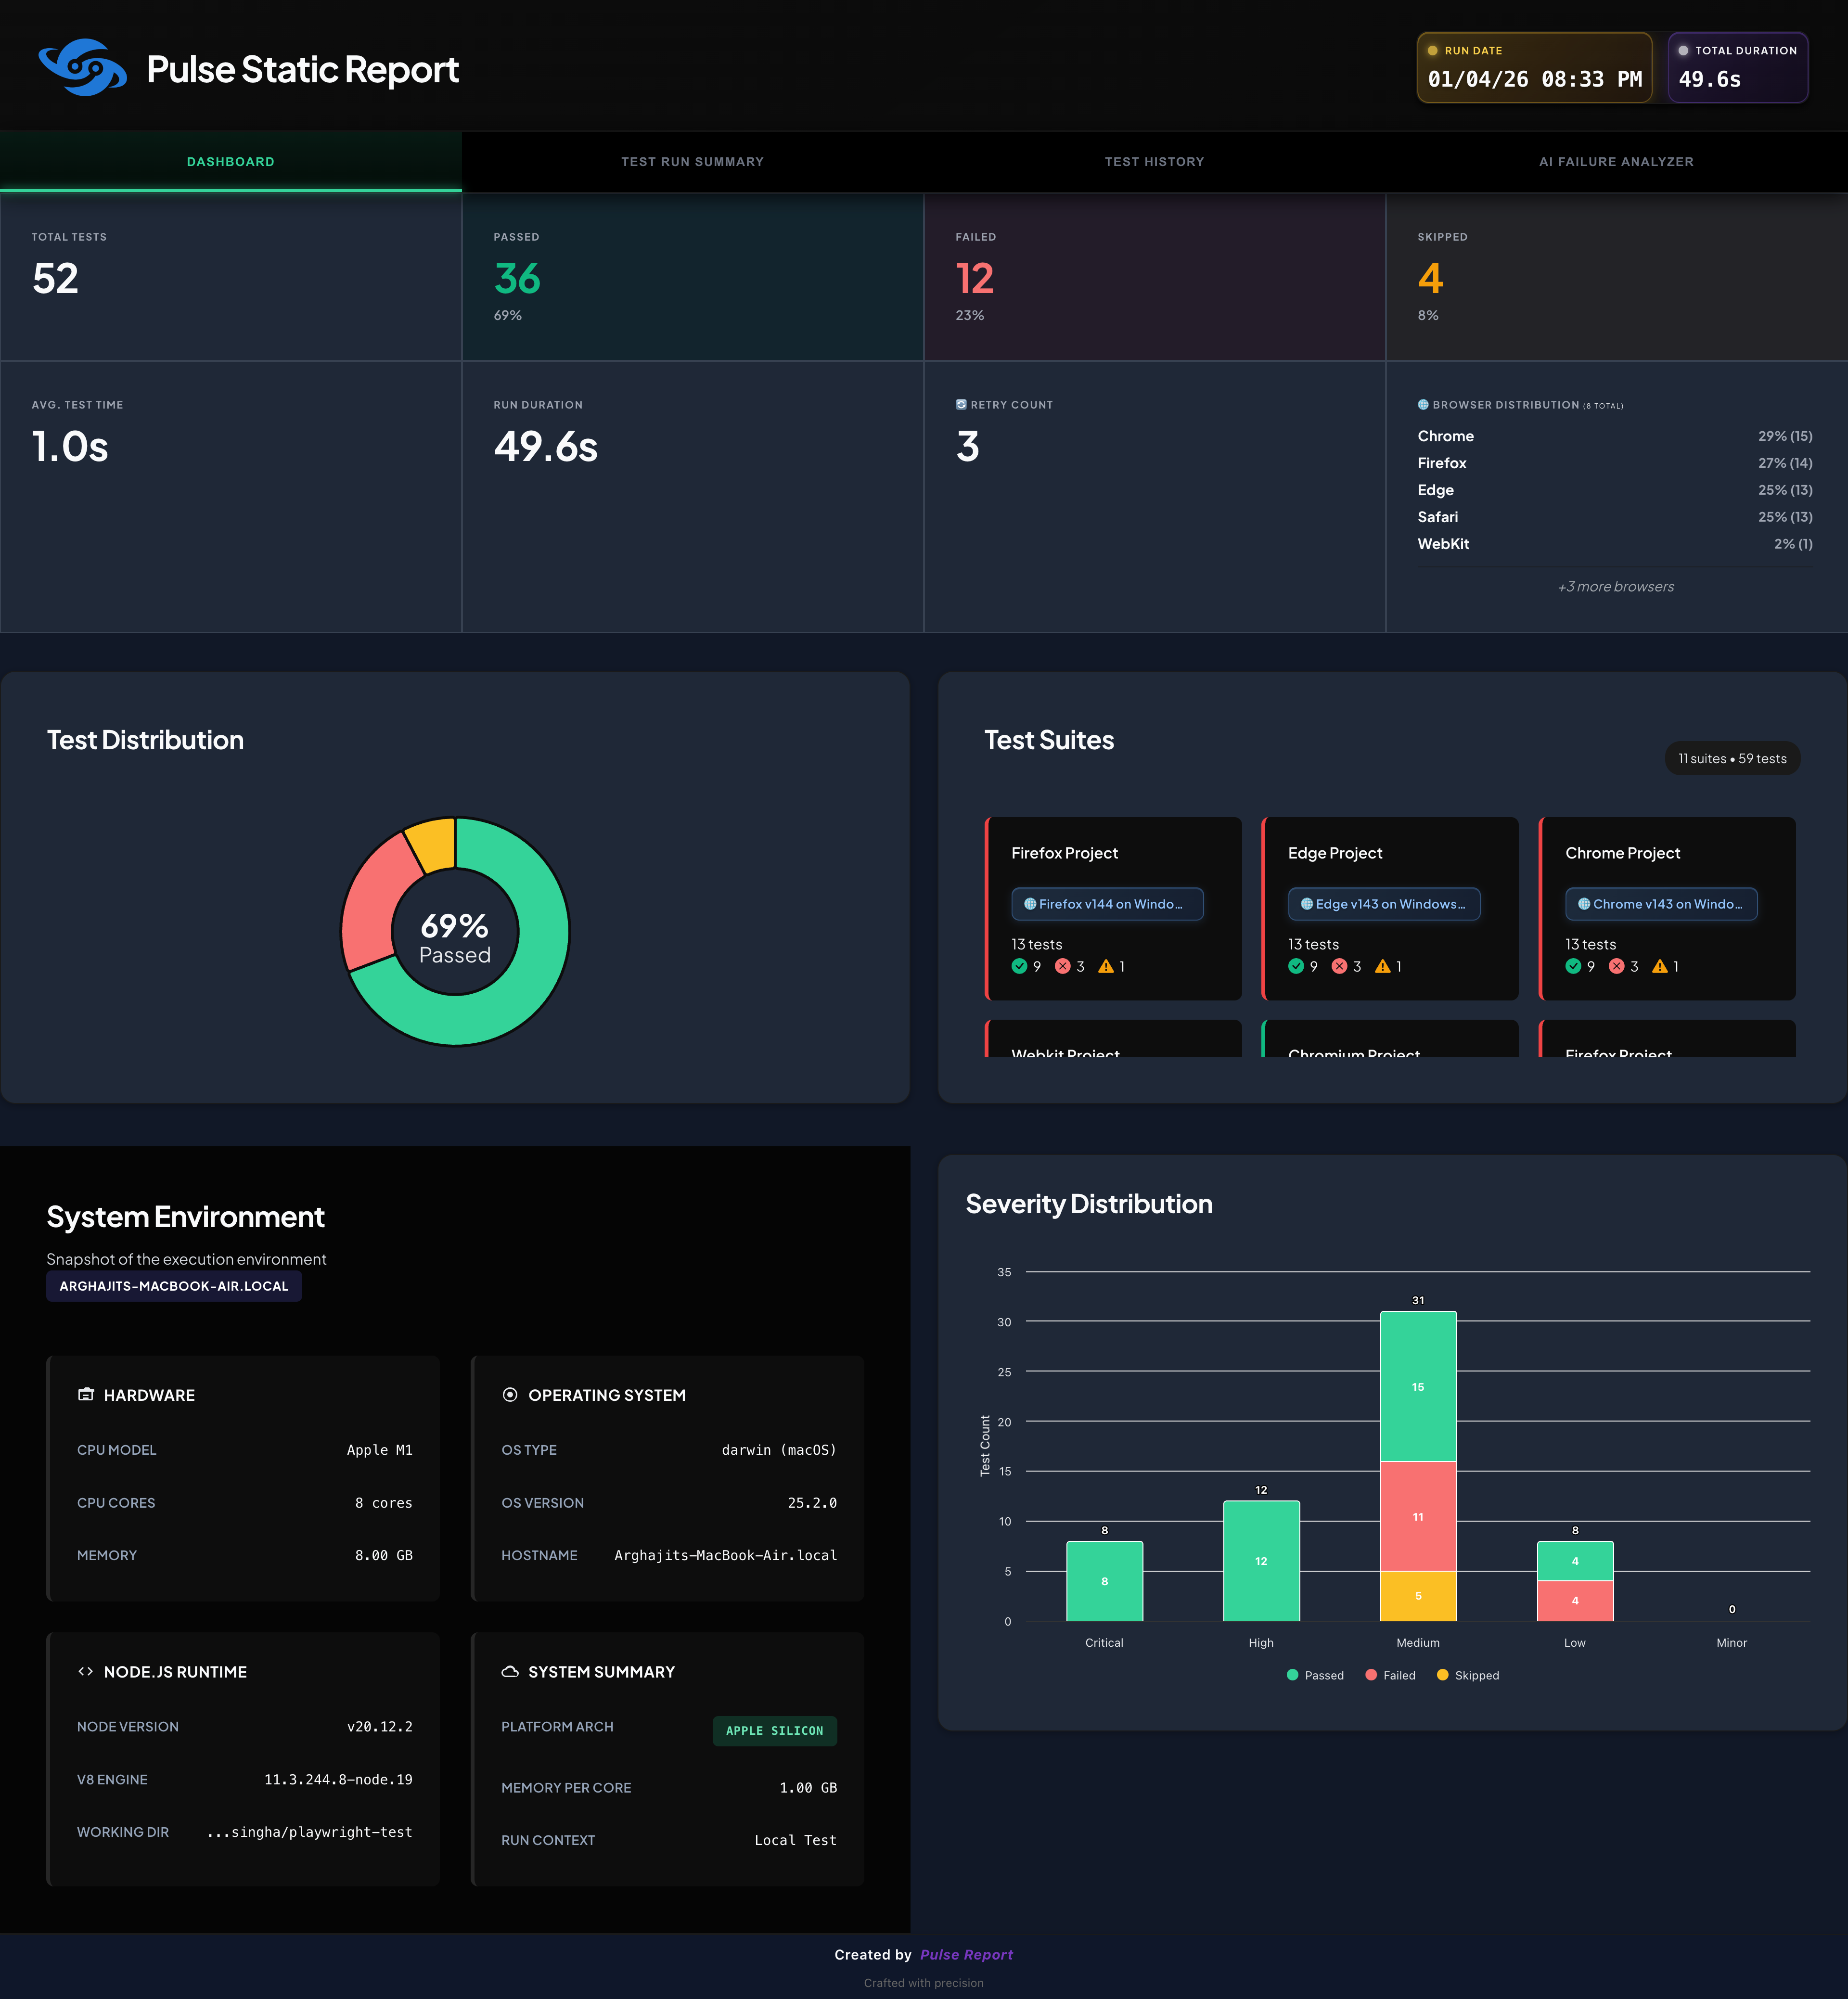Click failed cross icon in Edge Project card
The image size is (1848, 1999).
coord(1339,966)
